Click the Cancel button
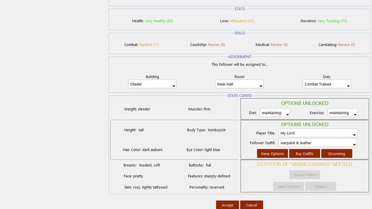Image resolution: width=372 pixels, height=209 pixels. click(x=251, y=205)
